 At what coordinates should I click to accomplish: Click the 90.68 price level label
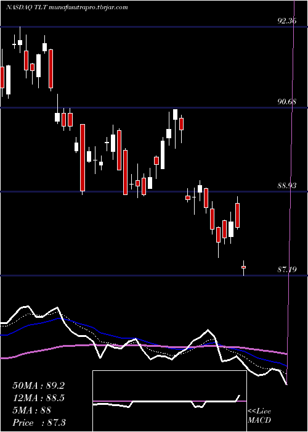(287, 102)
